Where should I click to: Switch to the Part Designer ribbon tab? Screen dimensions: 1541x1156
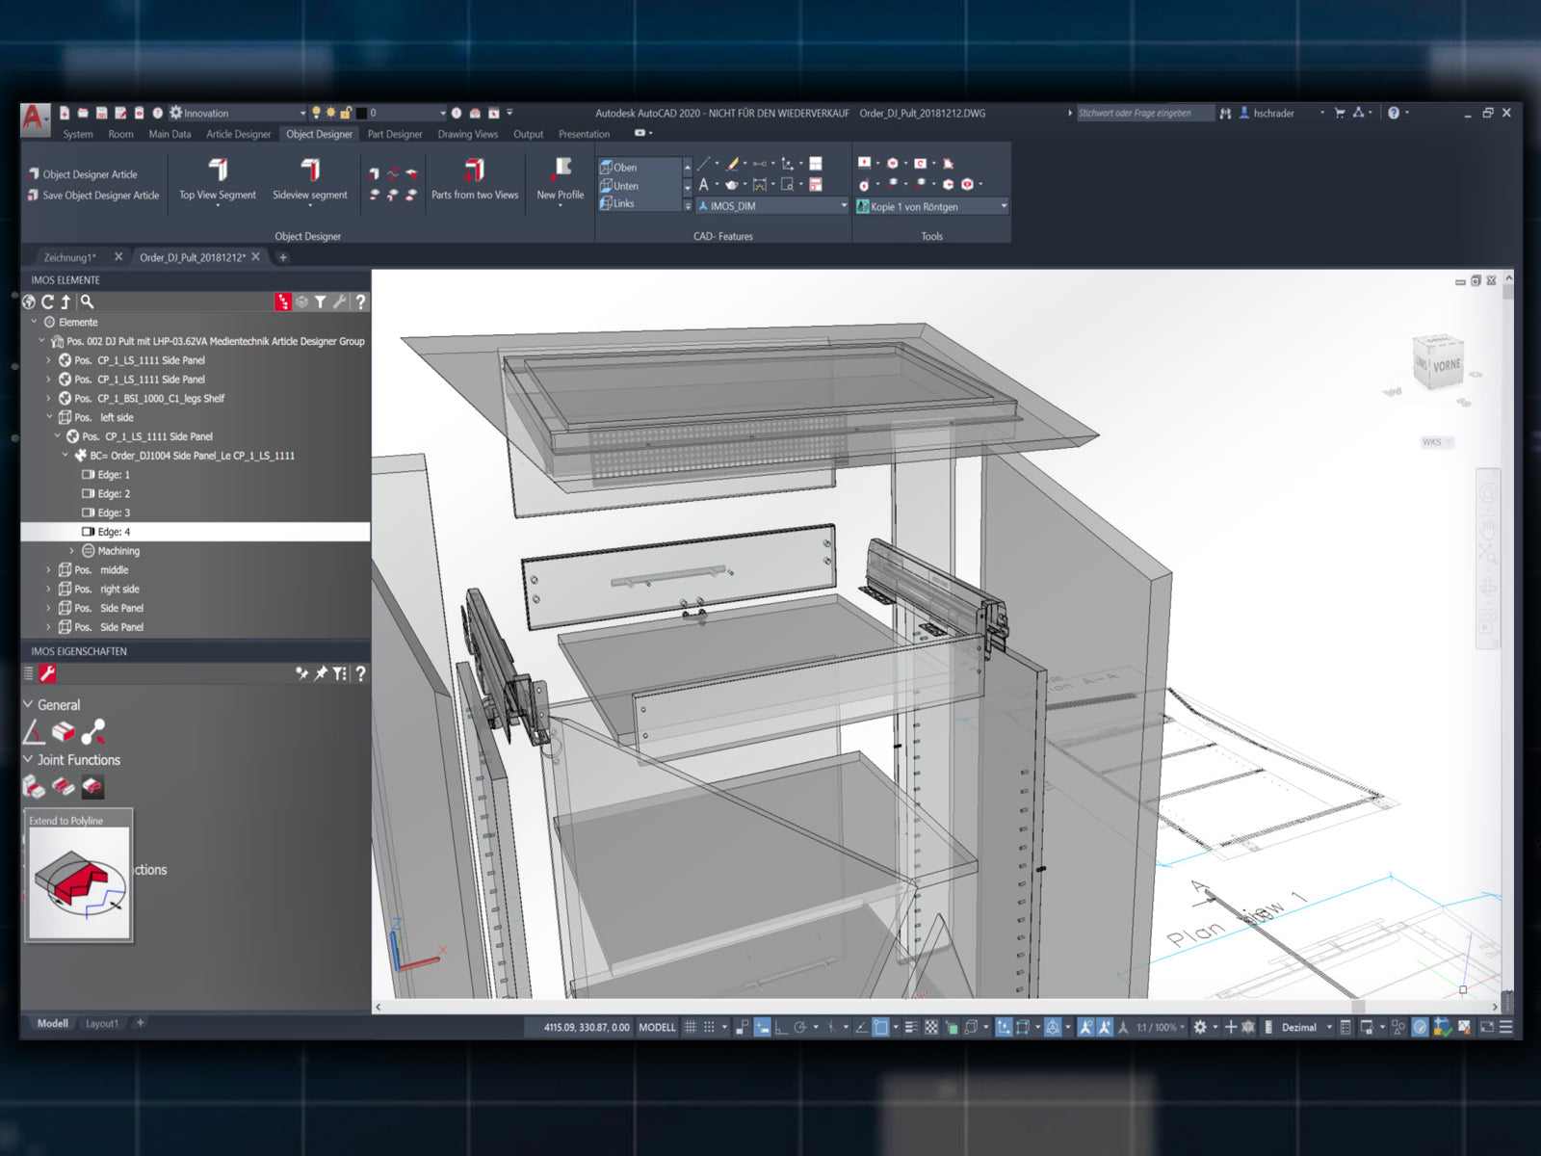(395, 134)
